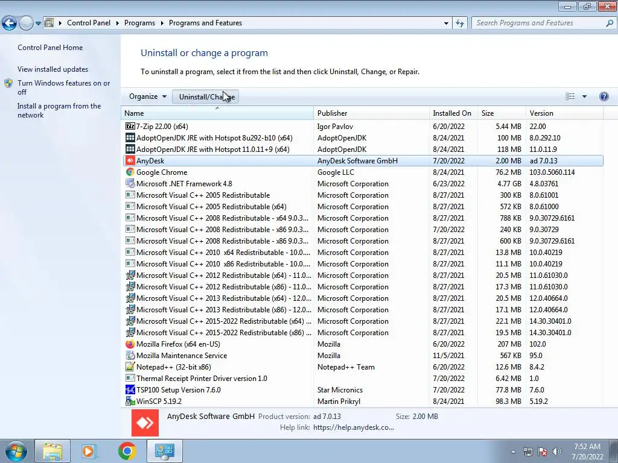The width and height of the screenshot is (618, 463).
Task: Click the search magnifier icon
Action: pyautogui.click(x=610, y=23)
